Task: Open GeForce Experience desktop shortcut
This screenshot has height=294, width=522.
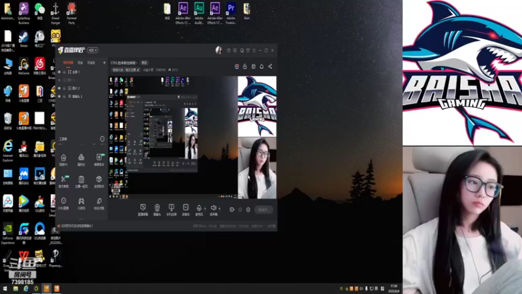Action: tap(8, 233)
